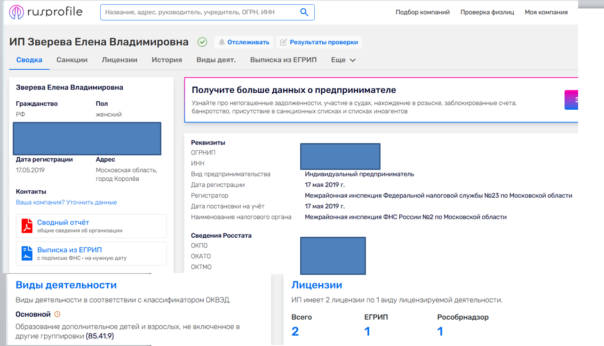Switch to the Сводка tab

(x=29, y=60)
